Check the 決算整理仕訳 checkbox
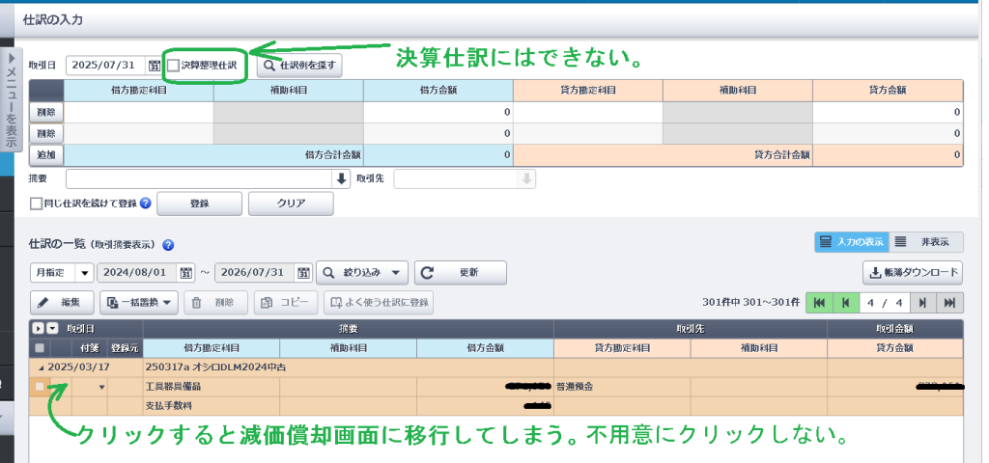The width and height of the screenshot is (989, 463). click(173, 66)
